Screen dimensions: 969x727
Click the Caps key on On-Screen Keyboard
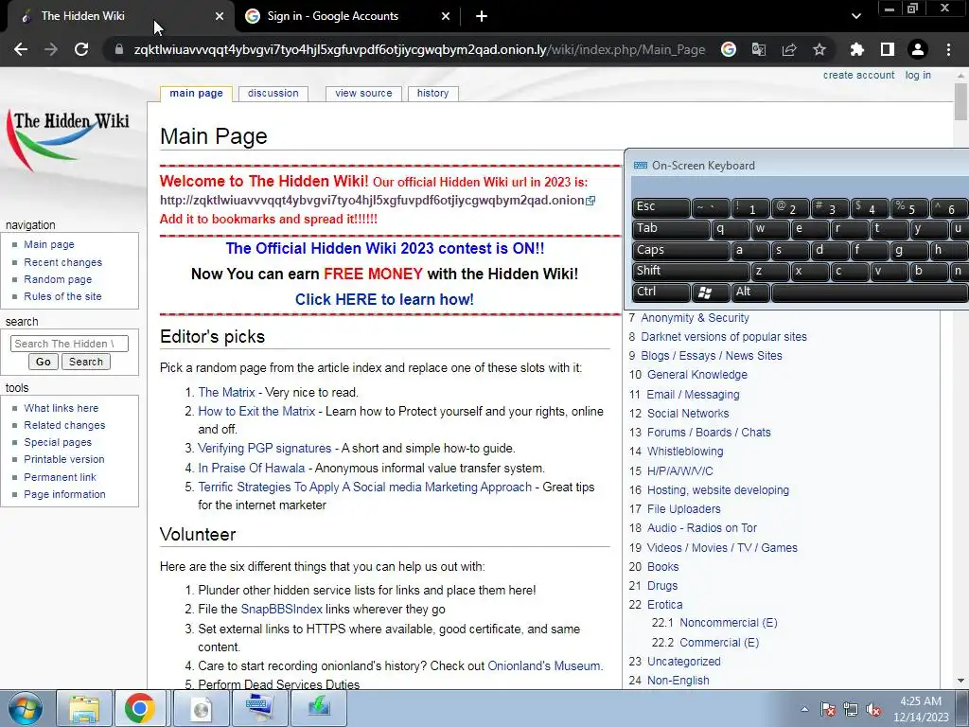tap(680, 250)
